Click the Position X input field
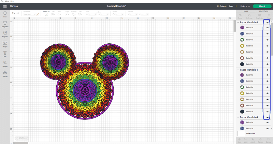Image resolution: width=273 pixels, height=144 pixels. coord(133,14)
